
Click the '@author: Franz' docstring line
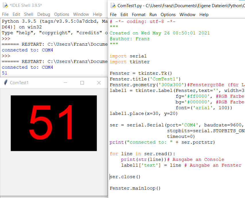point(130,39)
